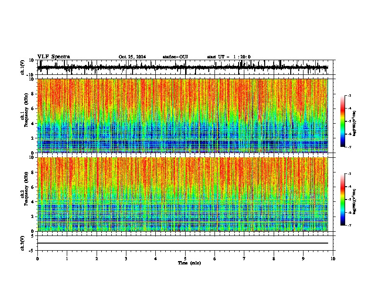This screenshot has width=375, height=290.
Task: Click the "8" tick on the ch.1 frequency axis
Action: coord(33,94)
